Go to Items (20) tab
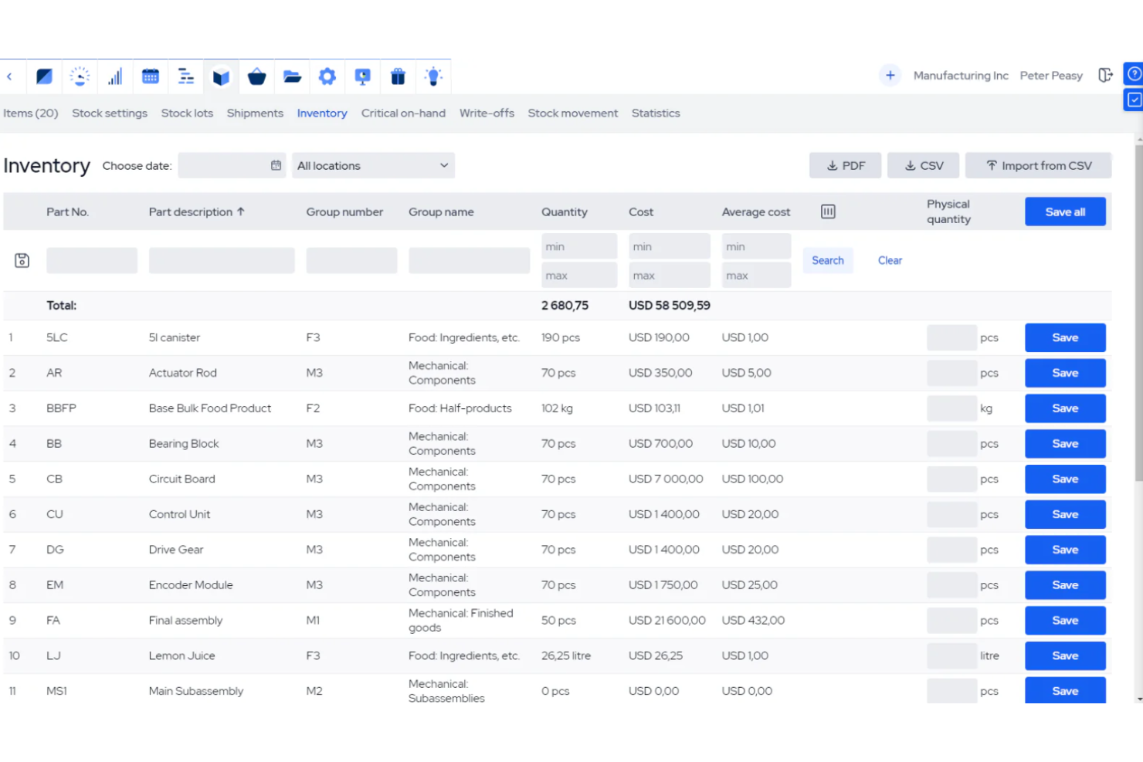Viewport: 1143px width, 762px height. (31, 113)
